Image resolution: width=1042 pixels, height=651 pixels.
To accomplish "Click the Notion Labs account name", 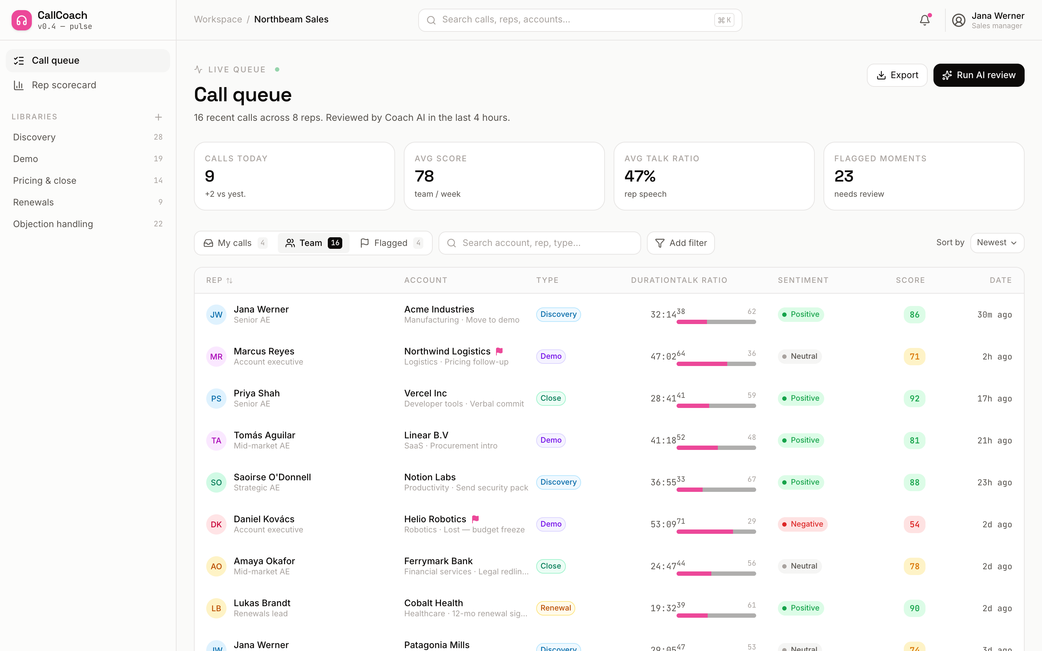I will 430,477.
